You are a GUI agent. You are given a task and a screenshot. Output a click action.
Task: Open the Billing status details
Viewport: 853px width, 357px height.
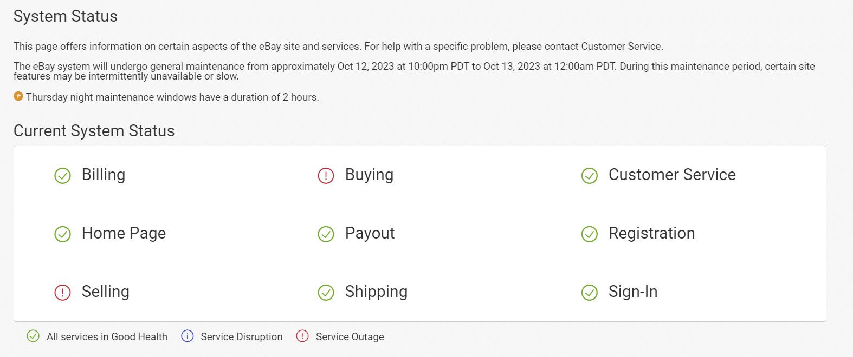pyautogui.click(x=104, y=175)
